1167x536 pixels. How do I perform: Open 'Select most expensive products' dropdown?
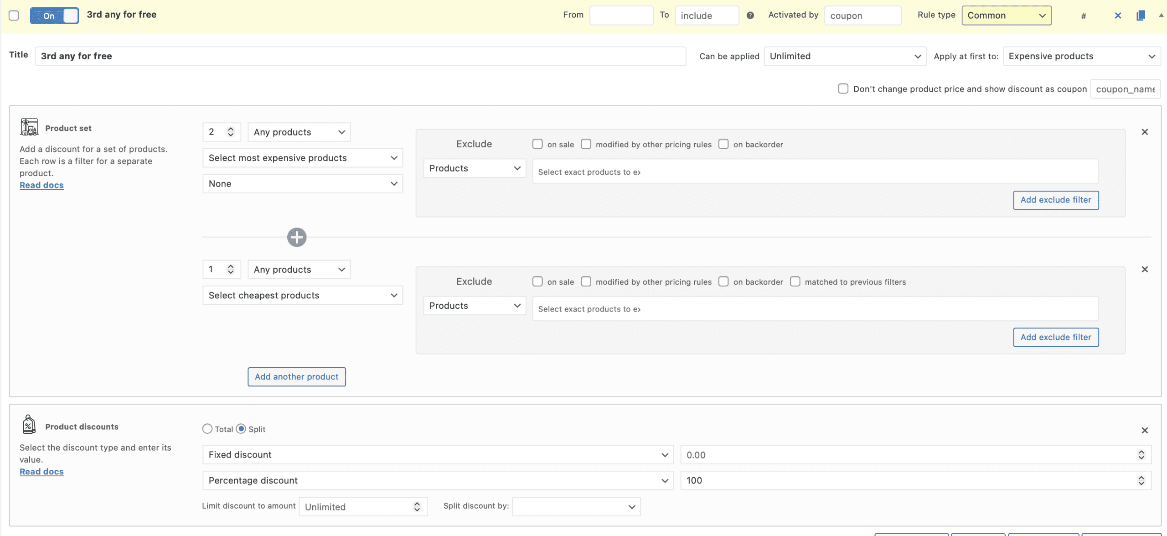pyautogui.click(x=302, y=158)
